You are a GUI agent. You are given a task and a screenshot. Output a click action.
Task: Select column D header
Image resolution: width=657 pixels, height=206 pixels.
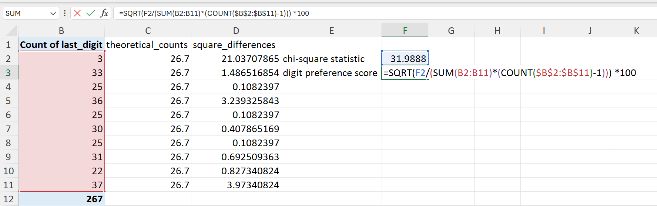[x=236, y=31]
